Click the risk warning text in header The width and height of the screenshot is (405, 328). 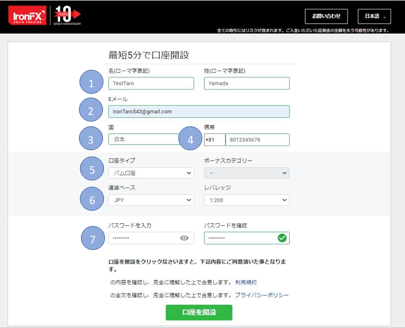pyautogui.click(x=303, y=30)
